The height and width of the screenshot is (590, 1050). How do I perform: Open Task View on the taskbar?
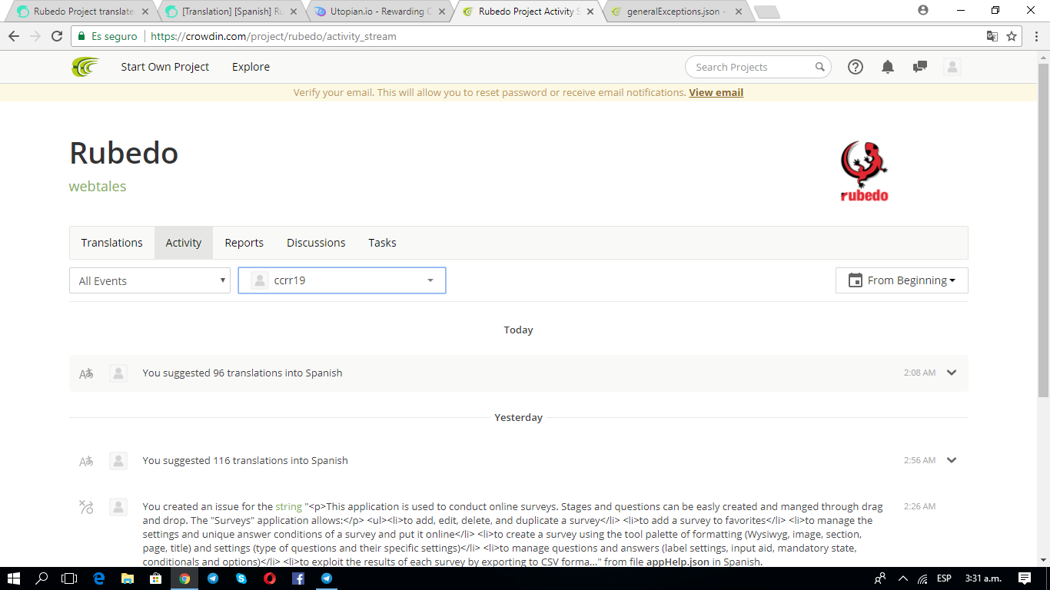point(70,578)
